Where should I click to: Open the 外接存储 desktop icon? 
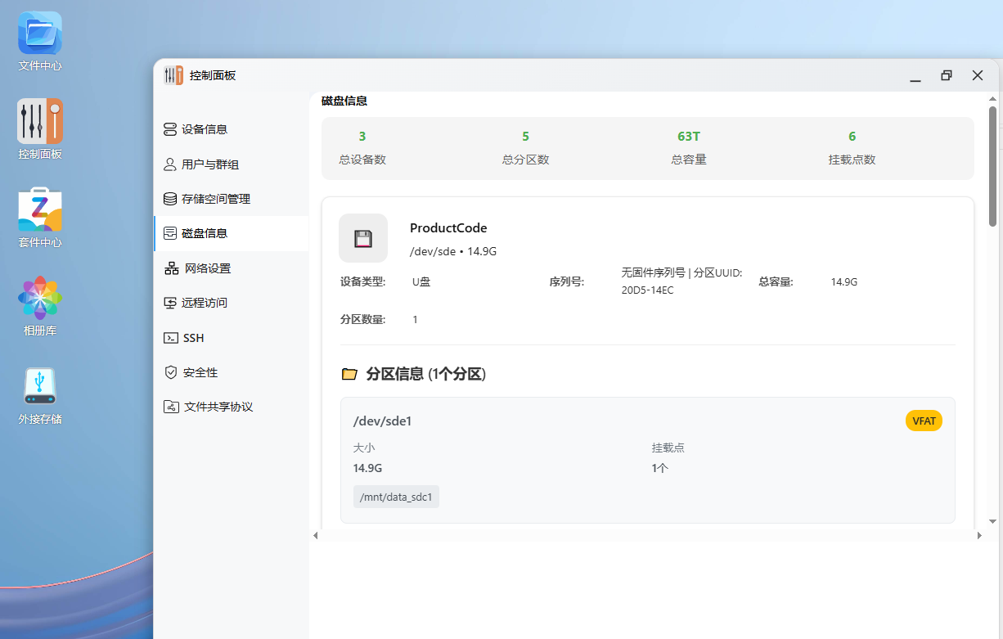(40, 387)
